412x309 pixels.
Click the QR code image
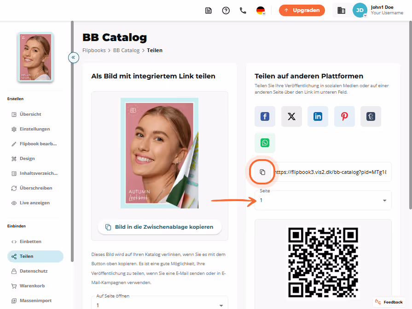pyautogui.click(x=323, y=263)
